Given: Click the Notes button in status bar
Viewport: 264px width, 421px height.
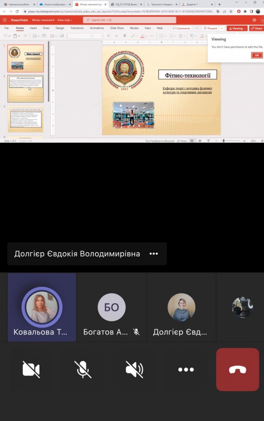Looking at the screenshot, I should coord(182,141).
